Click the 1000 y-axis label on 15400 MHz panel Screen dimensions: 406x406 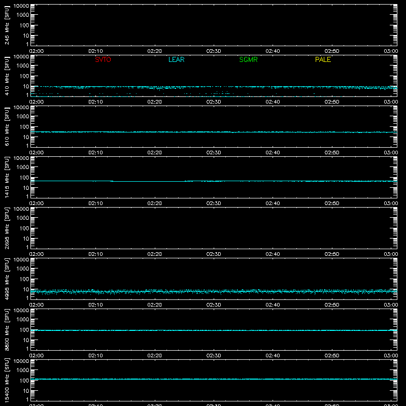23,370
